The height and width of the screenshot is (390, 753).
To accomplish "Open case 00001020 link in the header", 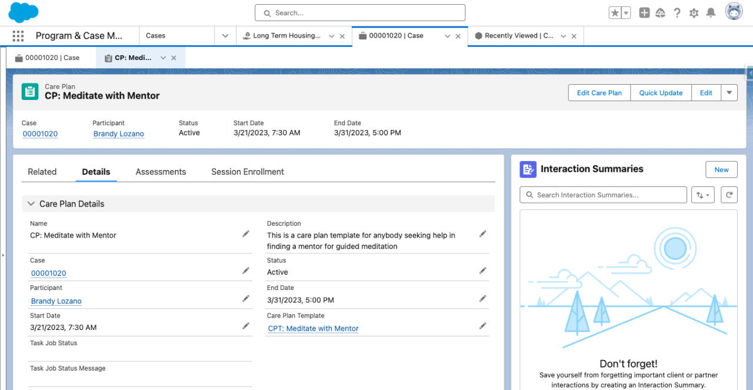I will (x=40, y=134).
